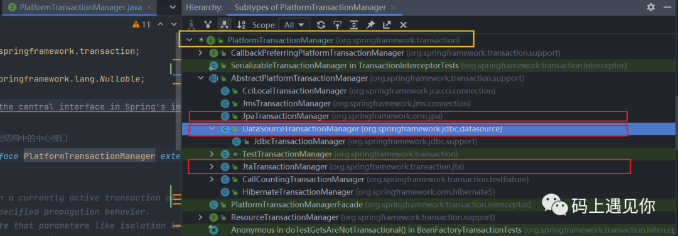Export hierarchy to text file
The height and width of the screenshot is (236, 678).
pos(387,25)
